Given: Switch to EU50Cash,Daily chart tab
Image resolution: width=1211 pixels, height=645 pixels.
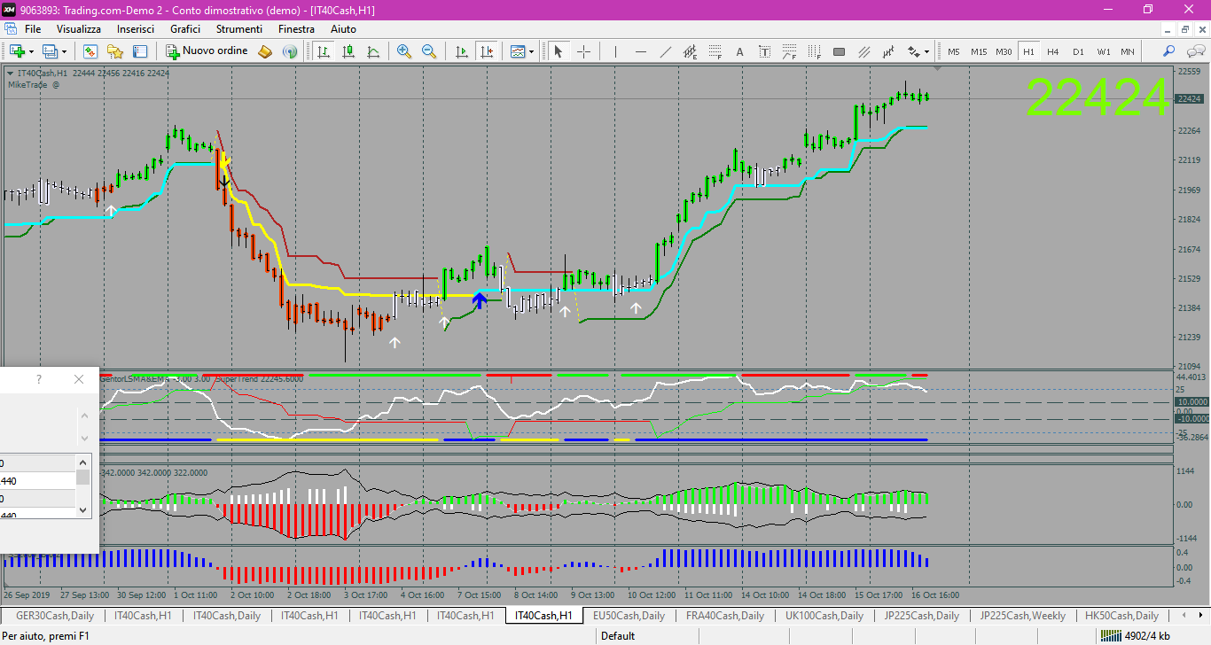Looking at the screenshot, I should 629,616.
